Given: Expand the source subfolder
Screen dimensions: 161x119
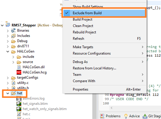Looking at the screenshot, I should click(13, 62).
